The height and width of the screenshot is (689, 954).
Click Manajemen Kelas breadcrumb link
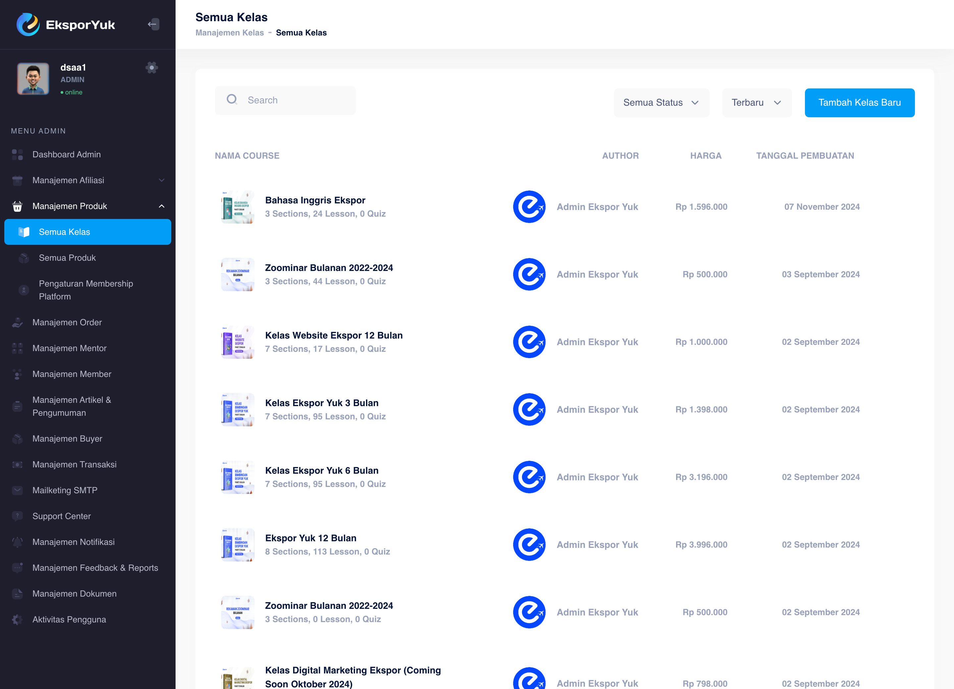pyautogui.click(x=230, y=33)
